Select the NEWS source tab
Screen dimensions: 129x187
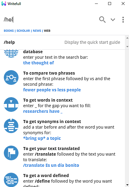point(37,31)
